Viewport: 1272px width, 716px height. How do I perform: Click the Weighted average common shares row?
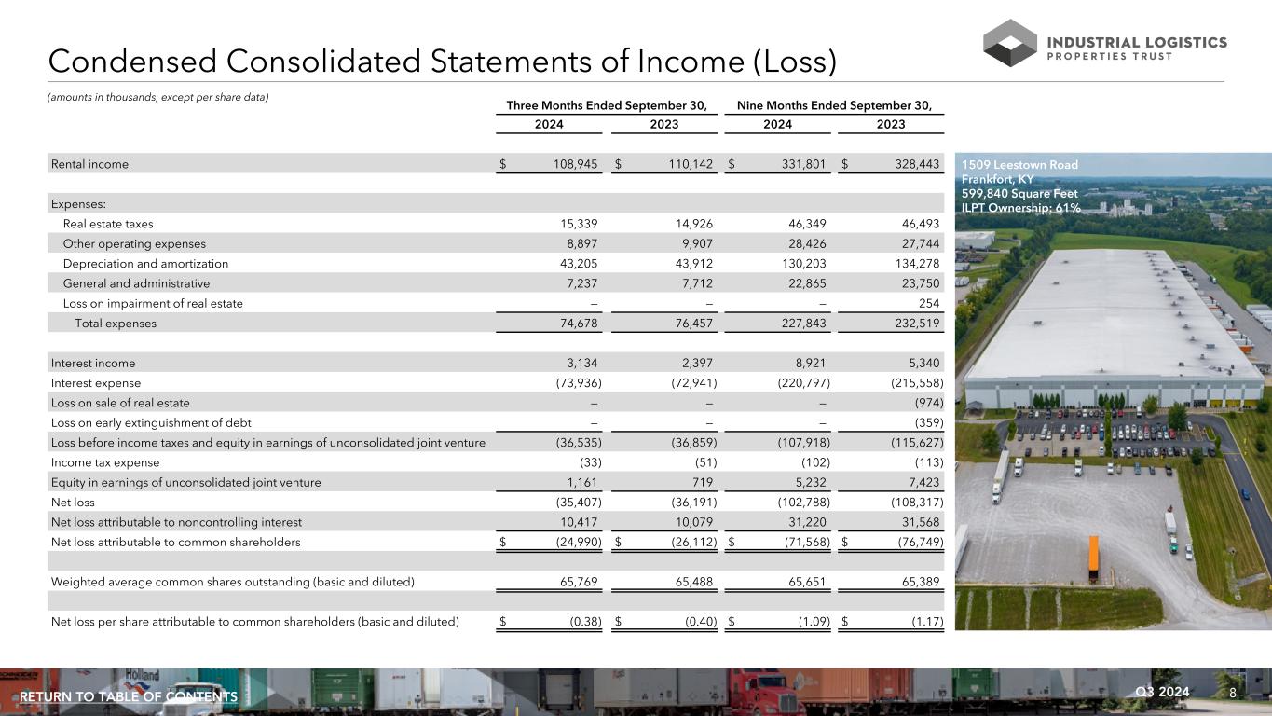(x=232, y=582)
